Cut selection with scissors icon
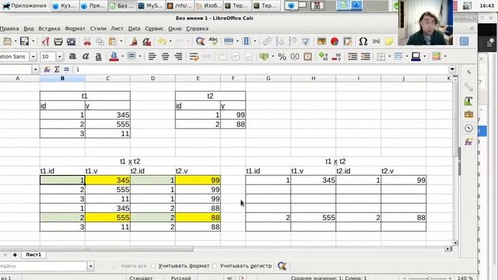498x280 pixels. click(87, 41)
